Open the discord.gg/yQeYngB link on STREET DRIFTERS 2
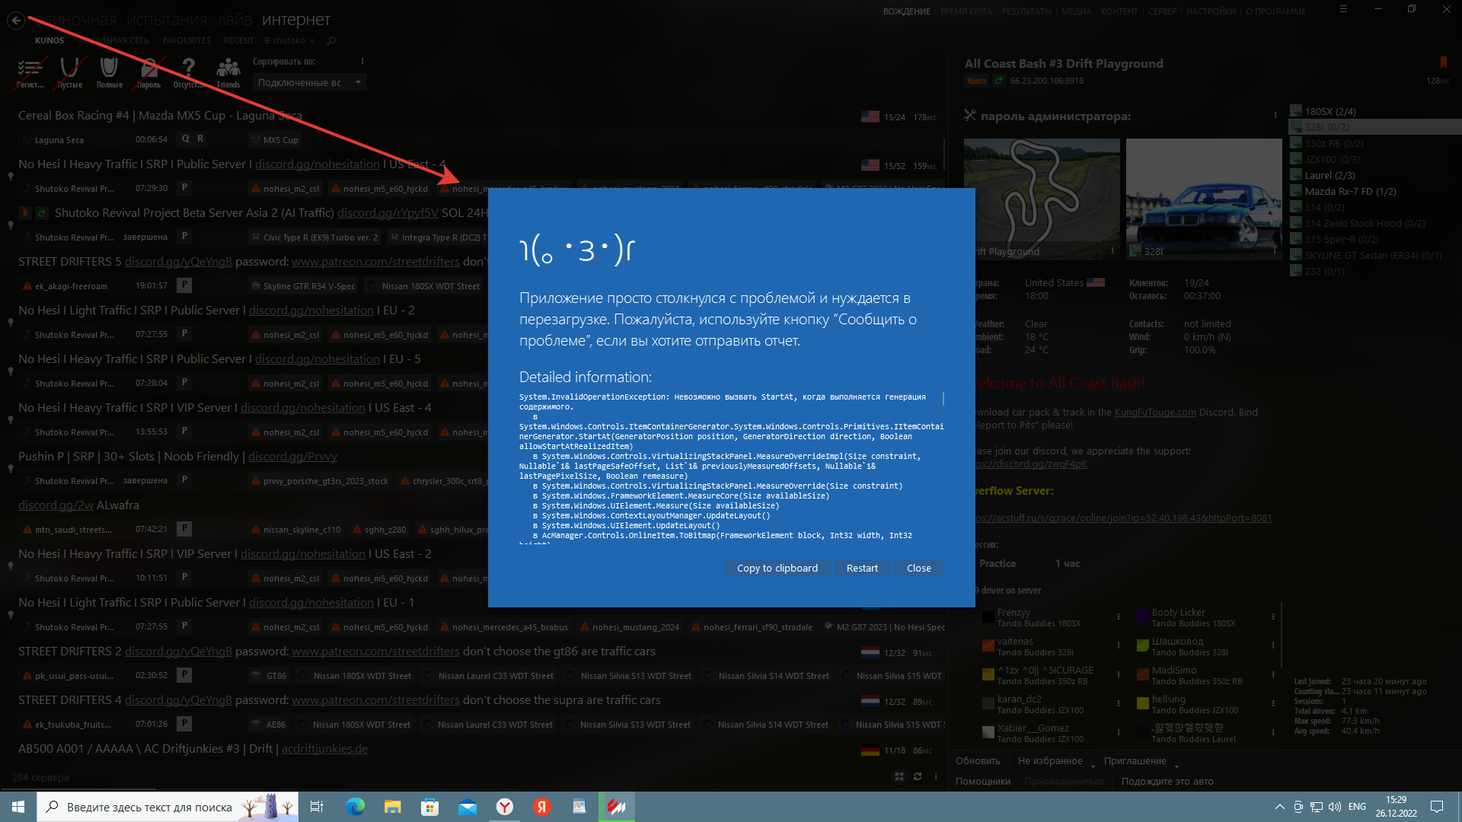This screenshot has height=822, width=1462. pyautogui.click(x=178, y=652)
